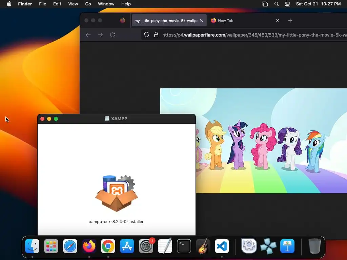Viewport: 347px width, 260px height.
Task: Open the App Store from the Dock
Action: tap(127, 246)
